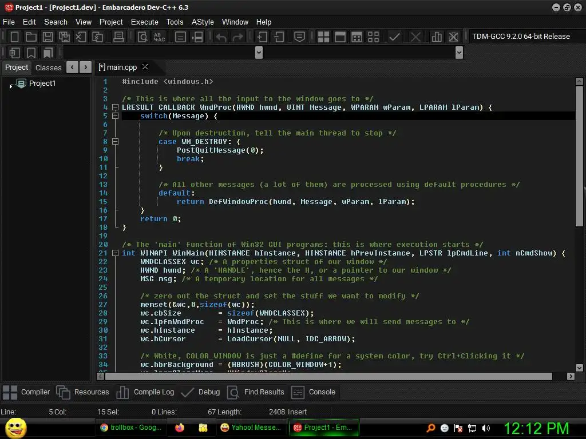Open the Project menu in menu bar

tap(111, 22)
